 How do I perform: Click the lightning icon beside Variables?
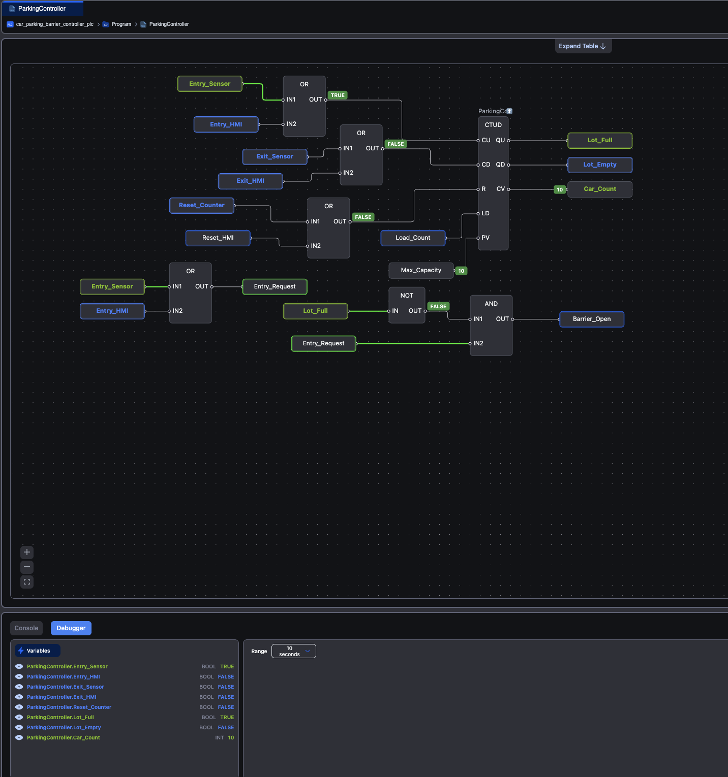[x=21, y=651]
